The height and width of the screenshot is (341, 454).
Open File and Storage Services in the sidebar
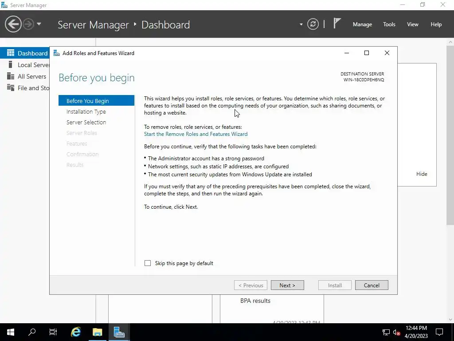[x=25, y=88]
